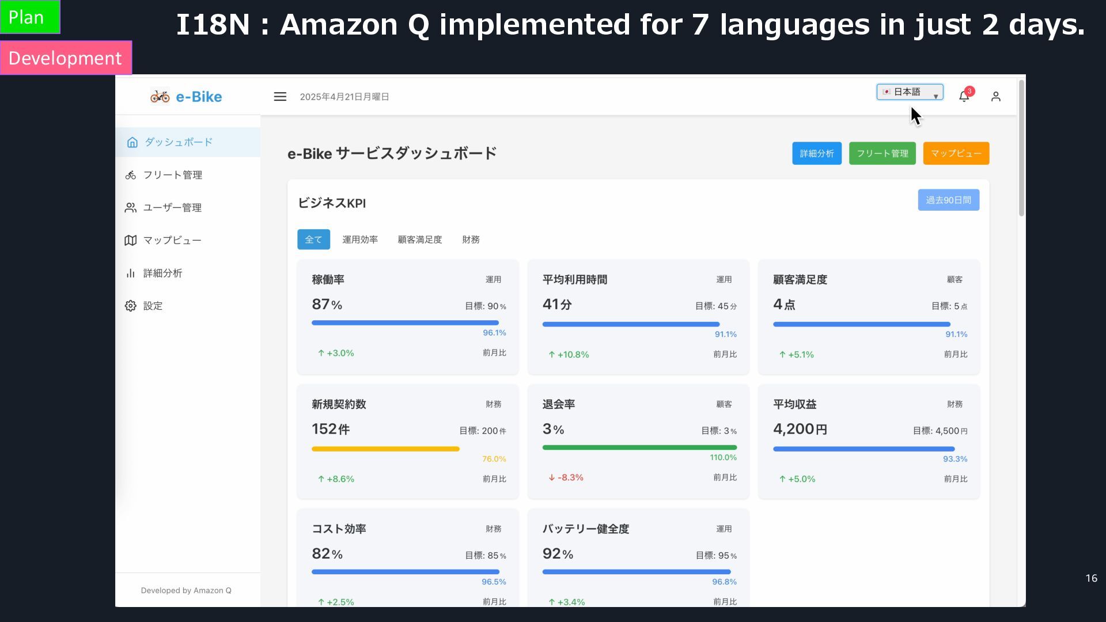Screen dimensions: 1106x622
Task: Switch to the 顧客満足度 tab
Action: coord(419,240)
